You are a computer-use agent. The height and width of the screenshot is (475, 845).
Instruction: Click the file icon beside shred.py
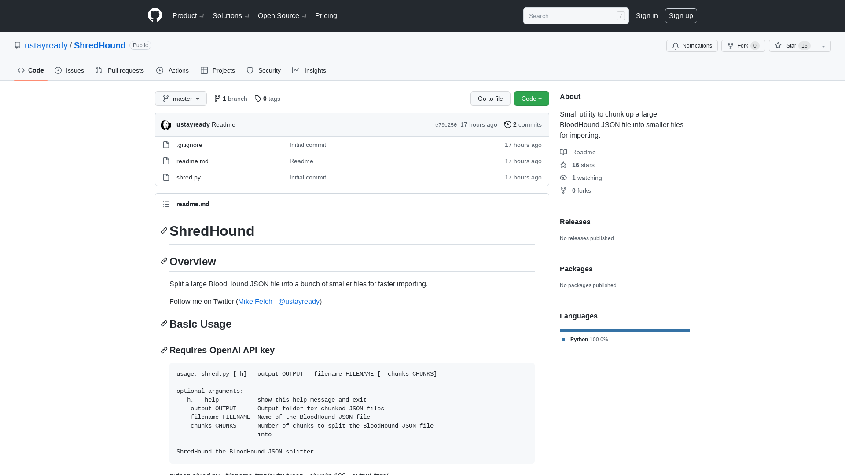166,177
